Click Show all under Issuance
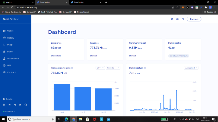The width and height of the screenshot is (218, 122). click(x=94, y=56)
